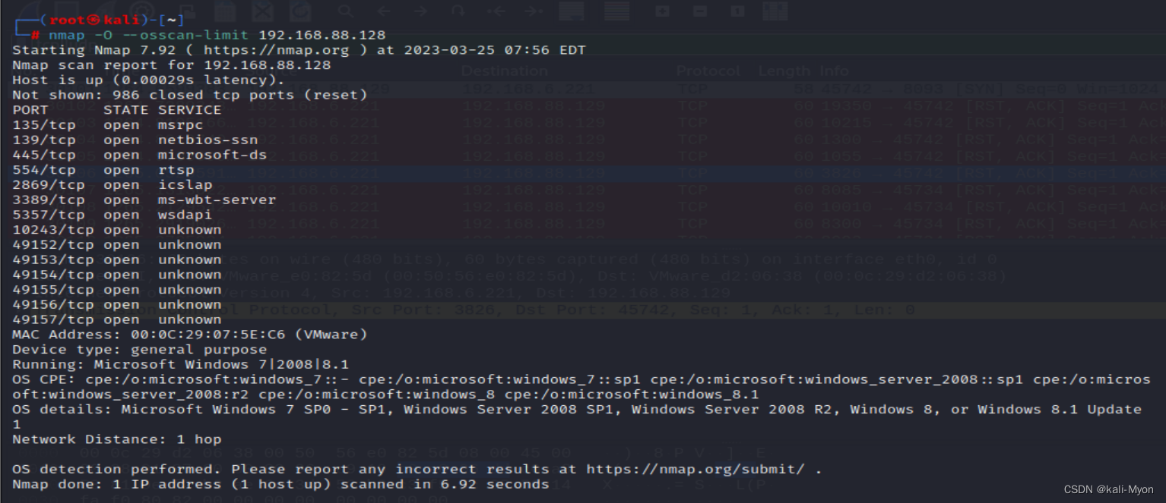Zoom in the packet text

tap(663, 11)
